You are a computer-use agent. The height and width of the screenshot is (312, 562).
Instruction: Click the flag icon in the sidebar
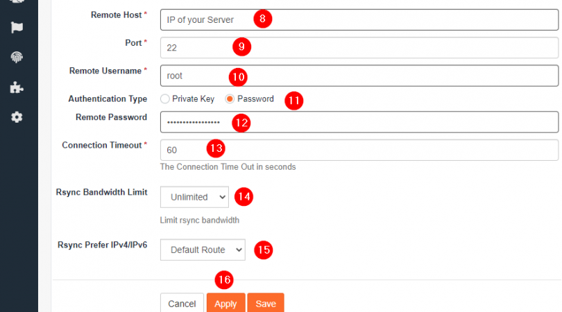[17, 28]
